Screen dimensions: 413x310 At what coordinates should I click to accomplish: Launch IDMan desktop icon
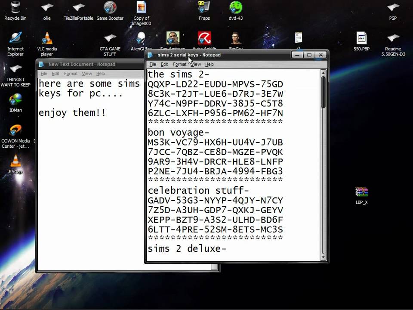15,100
